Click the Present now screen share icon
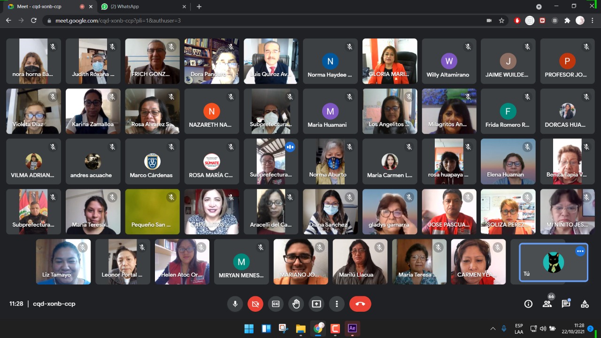 point(316,304)
